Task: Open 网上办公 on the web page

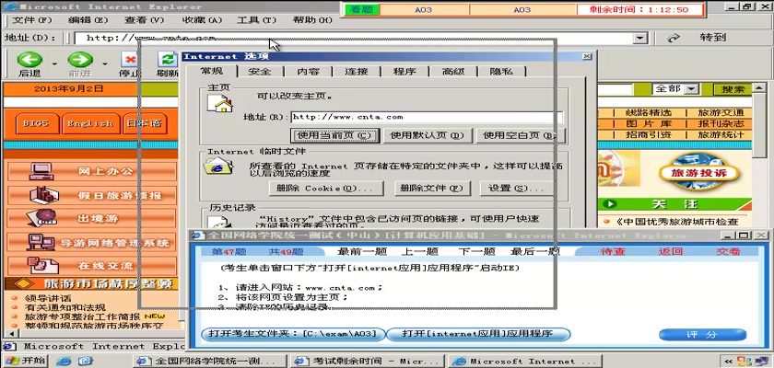Action: click(92, 171)
